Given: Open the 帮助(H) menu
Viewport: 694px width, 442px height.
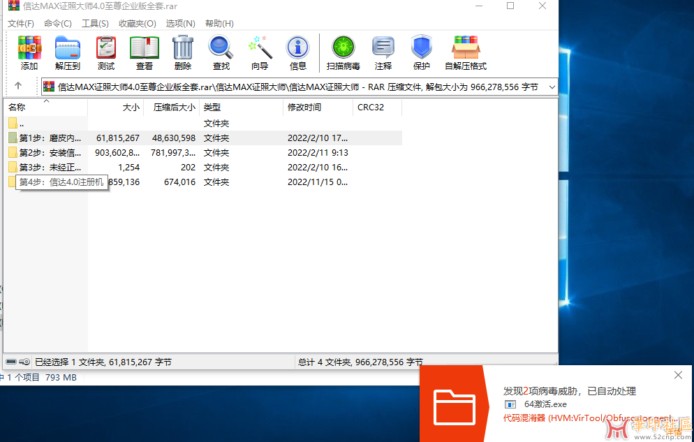Looking at the screenshot, I should [219, 24].
